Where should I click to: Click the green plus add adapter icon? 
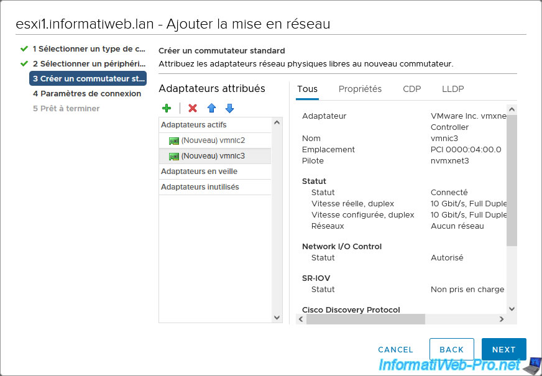[x=167, y=108]
